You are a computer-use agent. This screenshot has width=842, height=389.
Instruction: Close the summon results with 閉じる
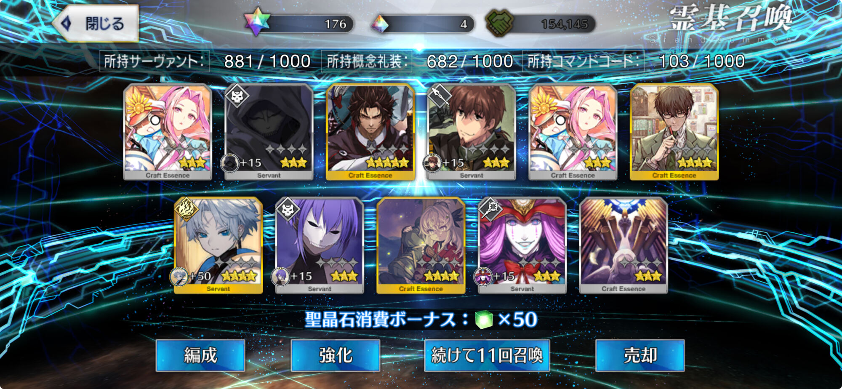[96, 24]
